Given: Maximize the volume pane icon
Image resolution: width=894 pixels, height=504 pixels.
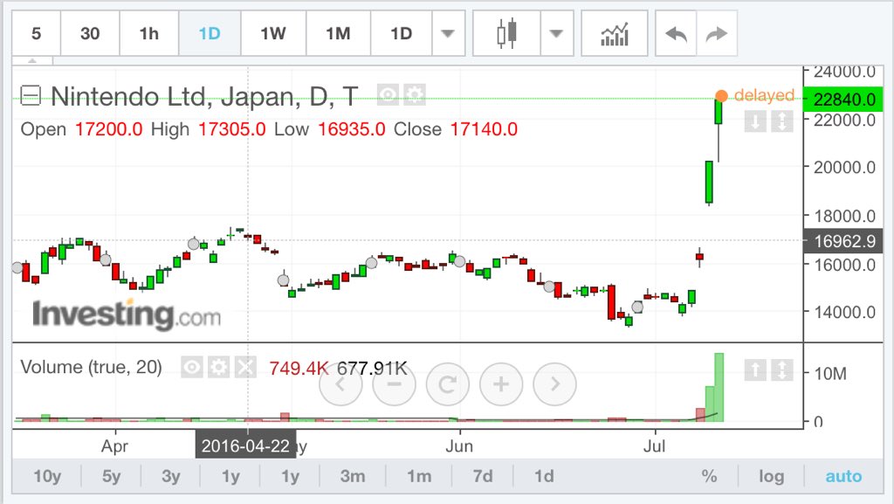Looking at the screenshot, I should pos(782,370).
